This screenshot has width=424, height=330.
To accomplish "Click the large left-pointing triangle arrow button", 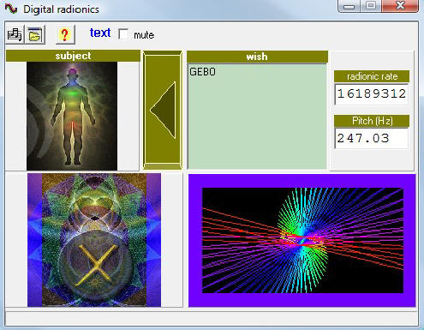I will (163, 110).
